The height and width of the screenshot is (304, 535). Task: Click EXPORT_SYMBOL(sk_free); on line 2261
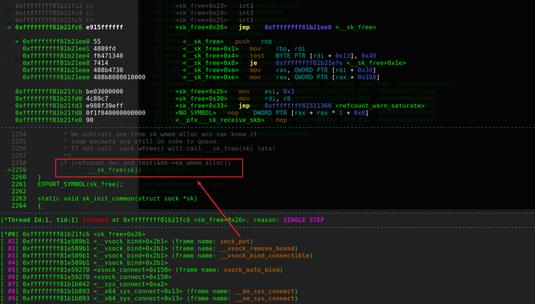(80, 184)
